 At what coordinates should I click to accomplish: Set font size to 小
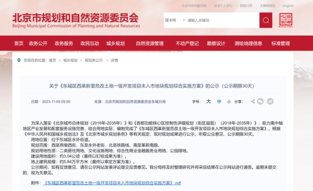[x=229, y=102]
